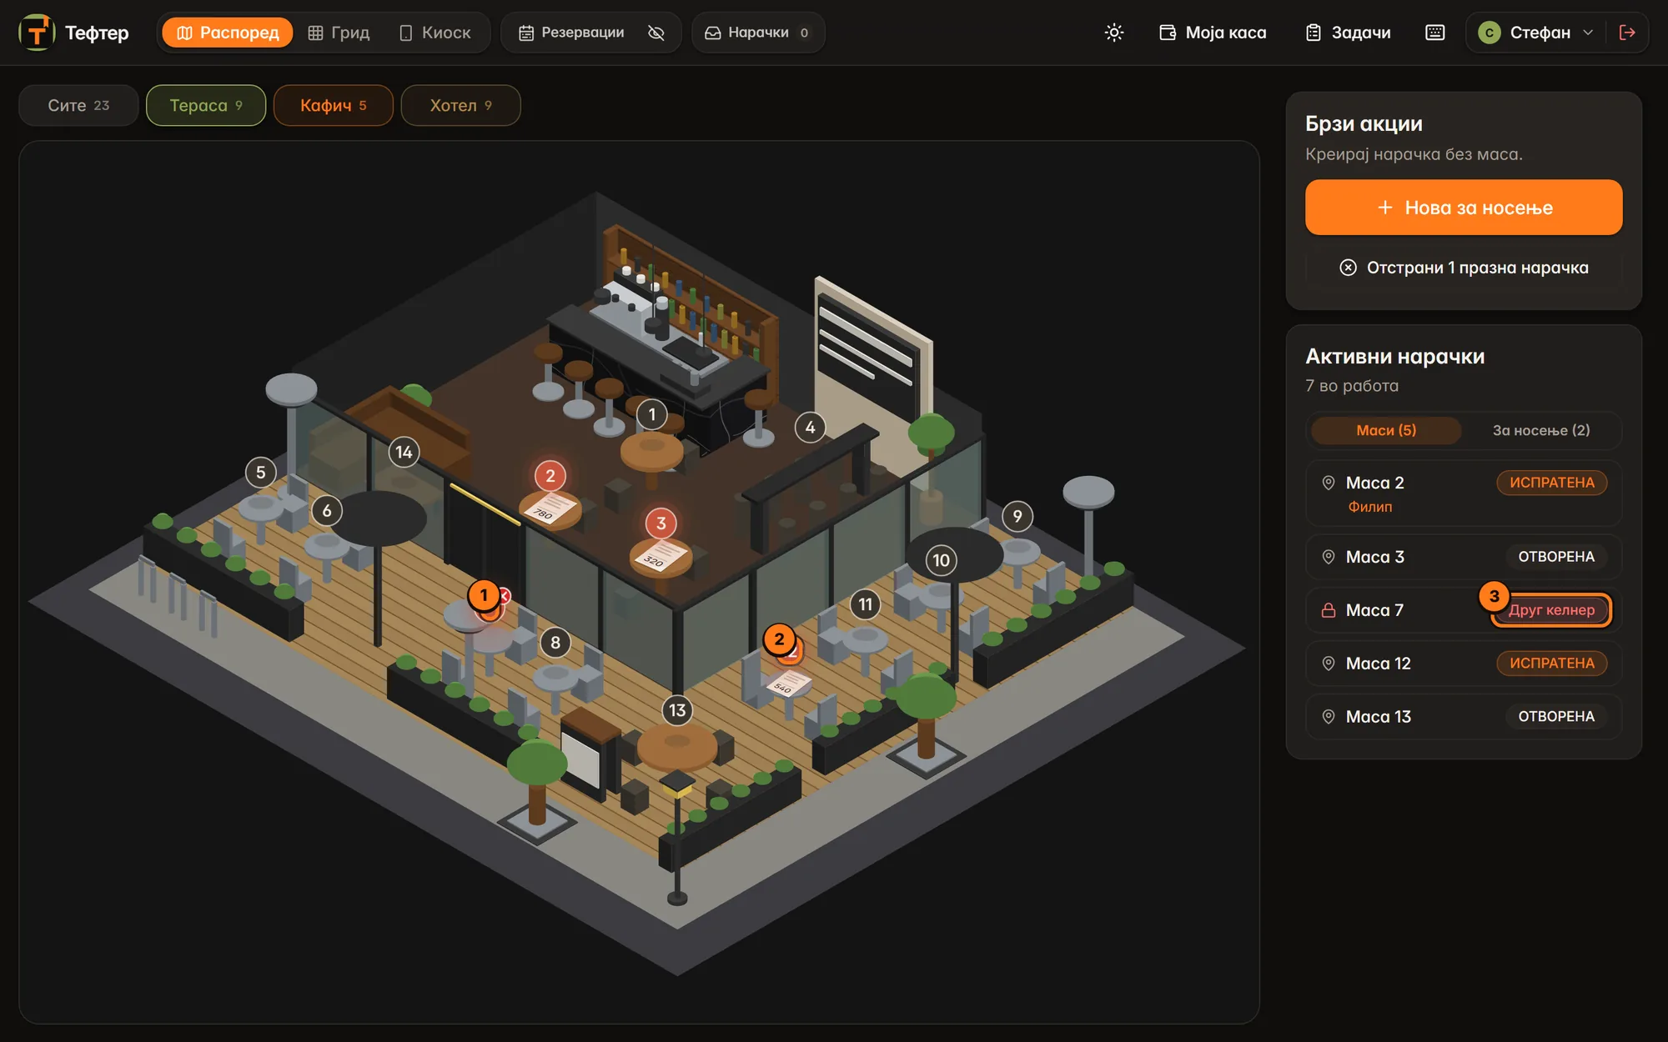
Task: Select the Тераса 9 area filter
Action: [206, 105]
